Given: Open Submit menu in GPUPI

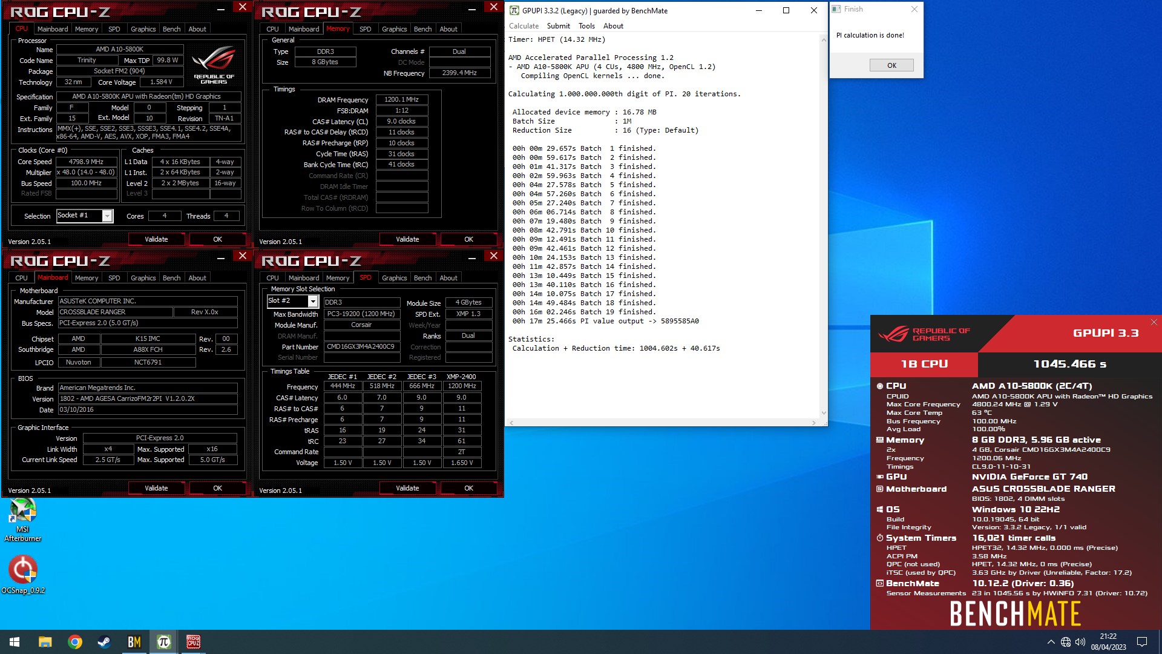Looking at the screenshot, I should pos(558,26).
